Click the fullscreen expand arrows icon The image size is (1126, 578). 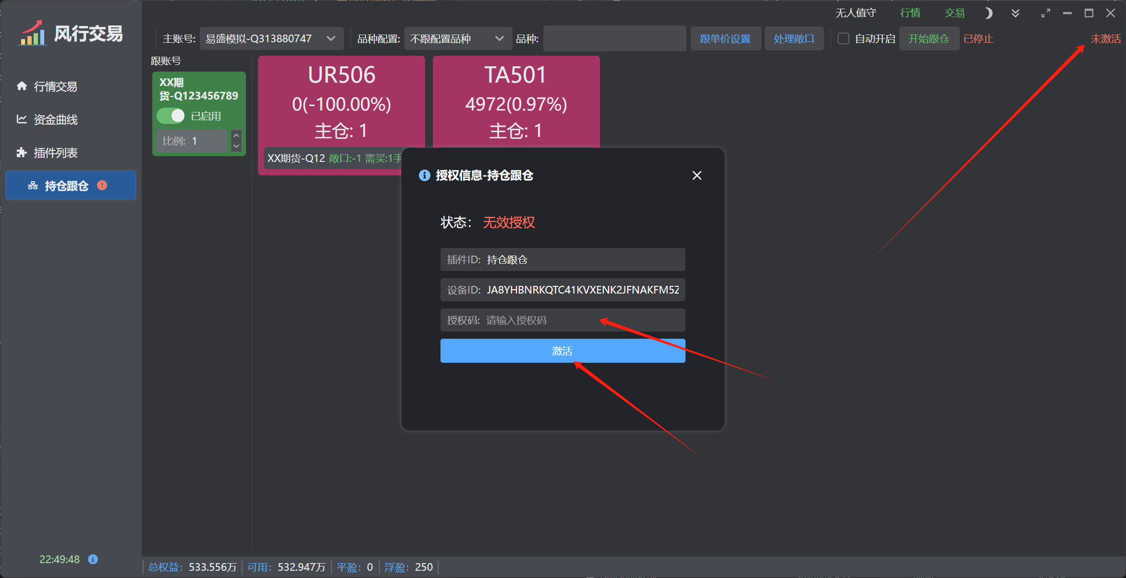pyautogui.click(x=1045, y=13)
